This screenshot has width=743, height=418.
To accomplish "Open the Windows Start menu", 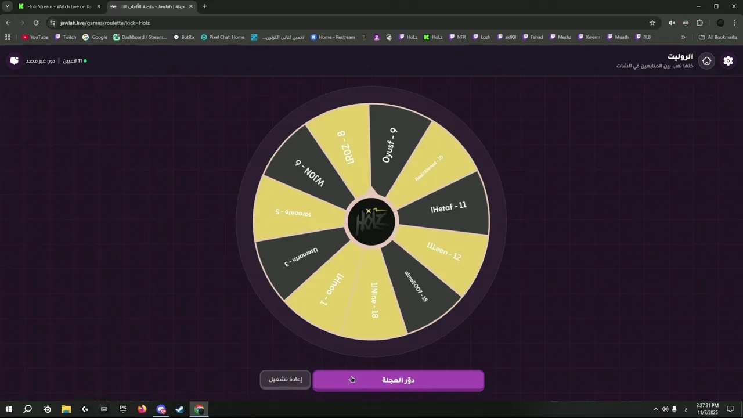I will tap(8, 409).
